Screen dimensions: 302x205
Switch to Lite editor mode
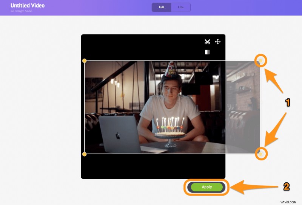click(x=181, y=7)
